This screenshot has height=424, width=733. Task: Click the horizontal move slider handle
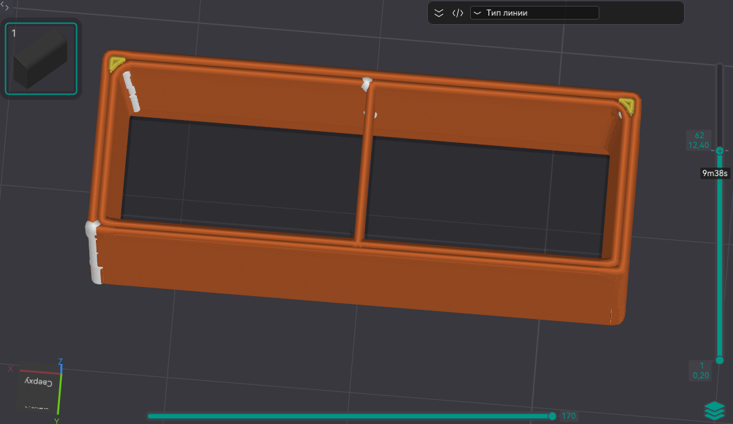tap(552, 416)
